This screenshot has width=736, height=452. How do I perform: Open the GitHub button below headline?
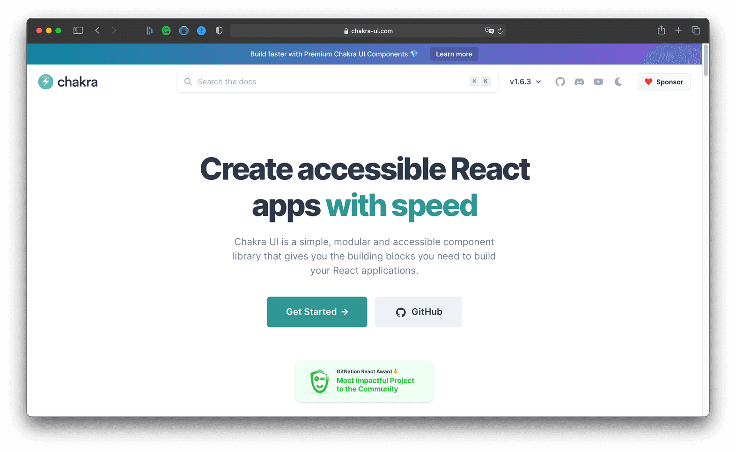(418, 312)
